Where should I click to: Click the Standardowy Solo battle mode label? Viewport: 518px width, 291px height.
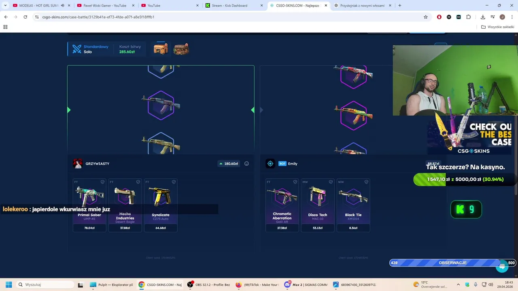tap(96, 49)
